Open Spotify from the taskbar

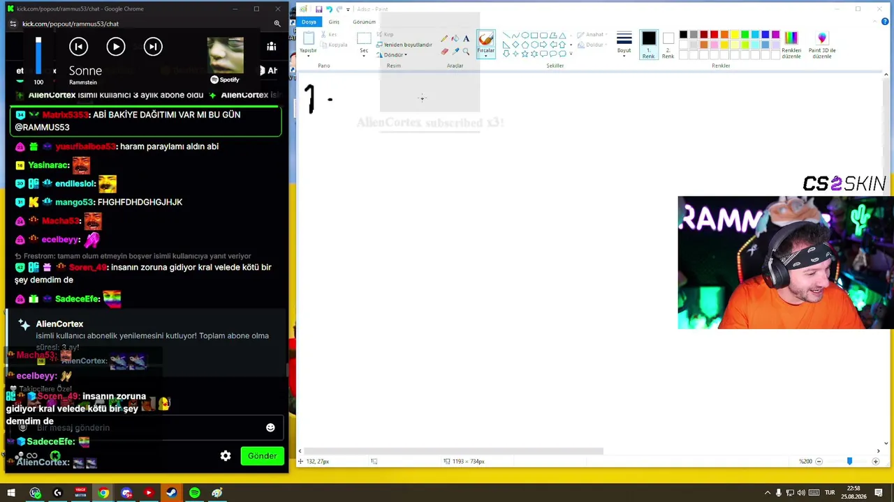coord(194,493)
